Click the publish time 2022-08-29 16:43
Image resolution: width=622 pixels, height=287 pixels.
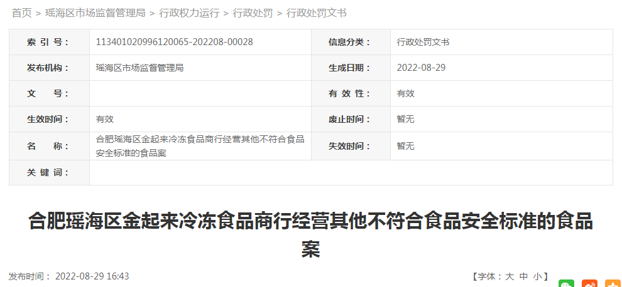click(x=92, y=276)
